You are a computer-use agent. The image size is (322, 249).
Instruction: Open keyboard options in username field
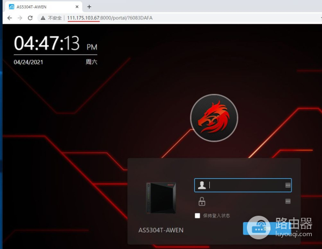[288, 185]
